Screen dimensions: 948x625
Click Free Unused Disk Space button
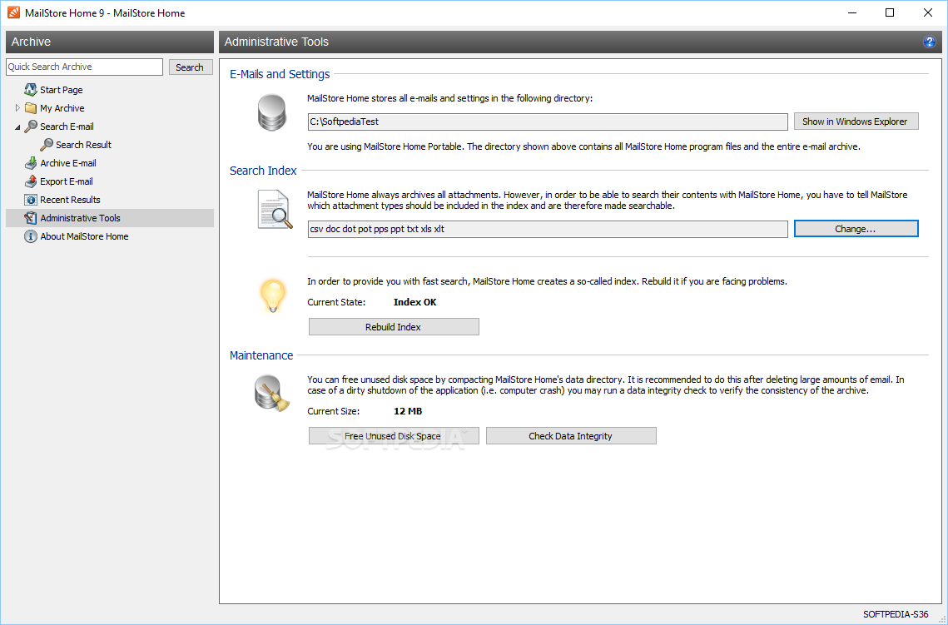[394, 436]
